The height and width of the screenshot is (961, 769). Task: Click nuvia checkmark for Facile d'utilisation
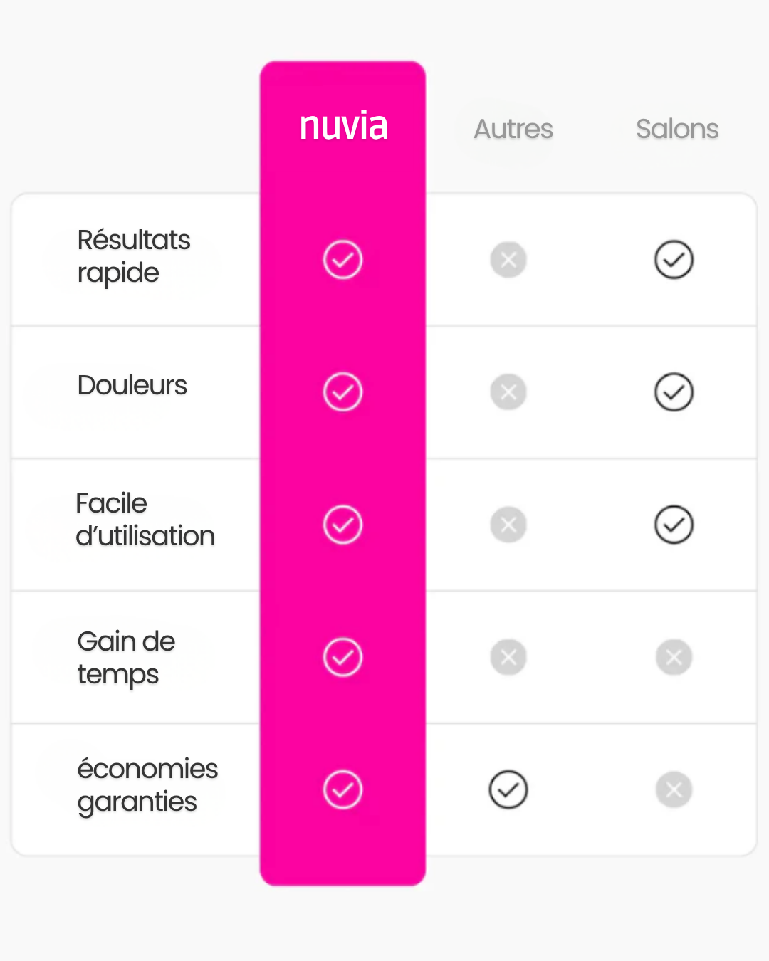(x=342, y=525)
